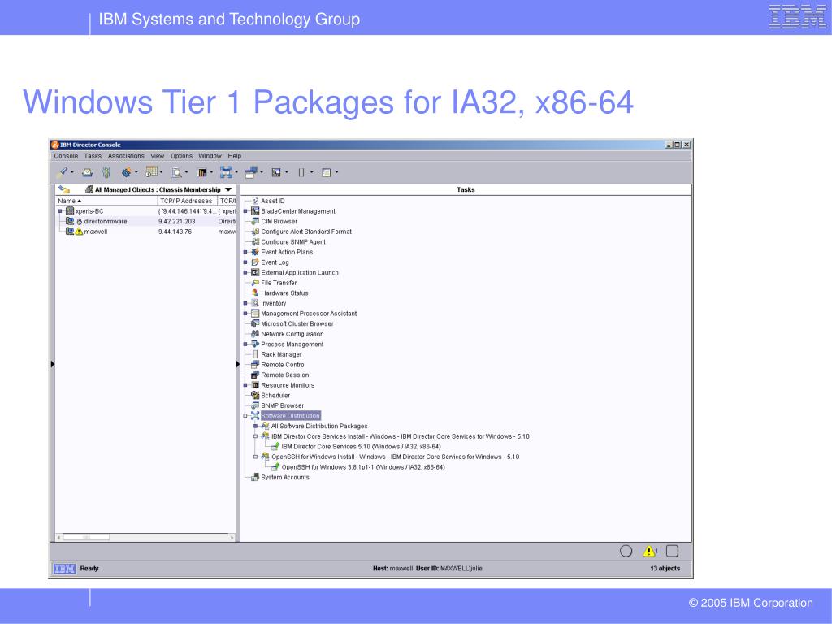
Task: Click the 9.44.143.76 address cell
Action: point(175,232)
